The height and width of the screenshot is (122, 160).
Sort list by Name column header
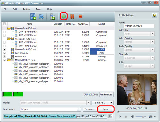pos(29,24)
